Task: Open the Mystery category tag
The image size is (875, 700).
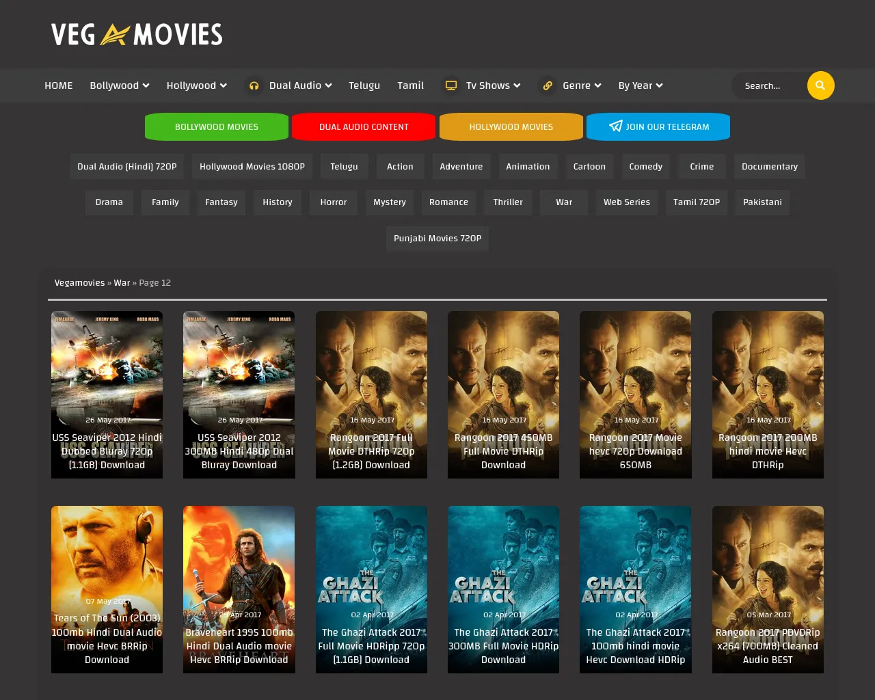Action: pos(390,202)
